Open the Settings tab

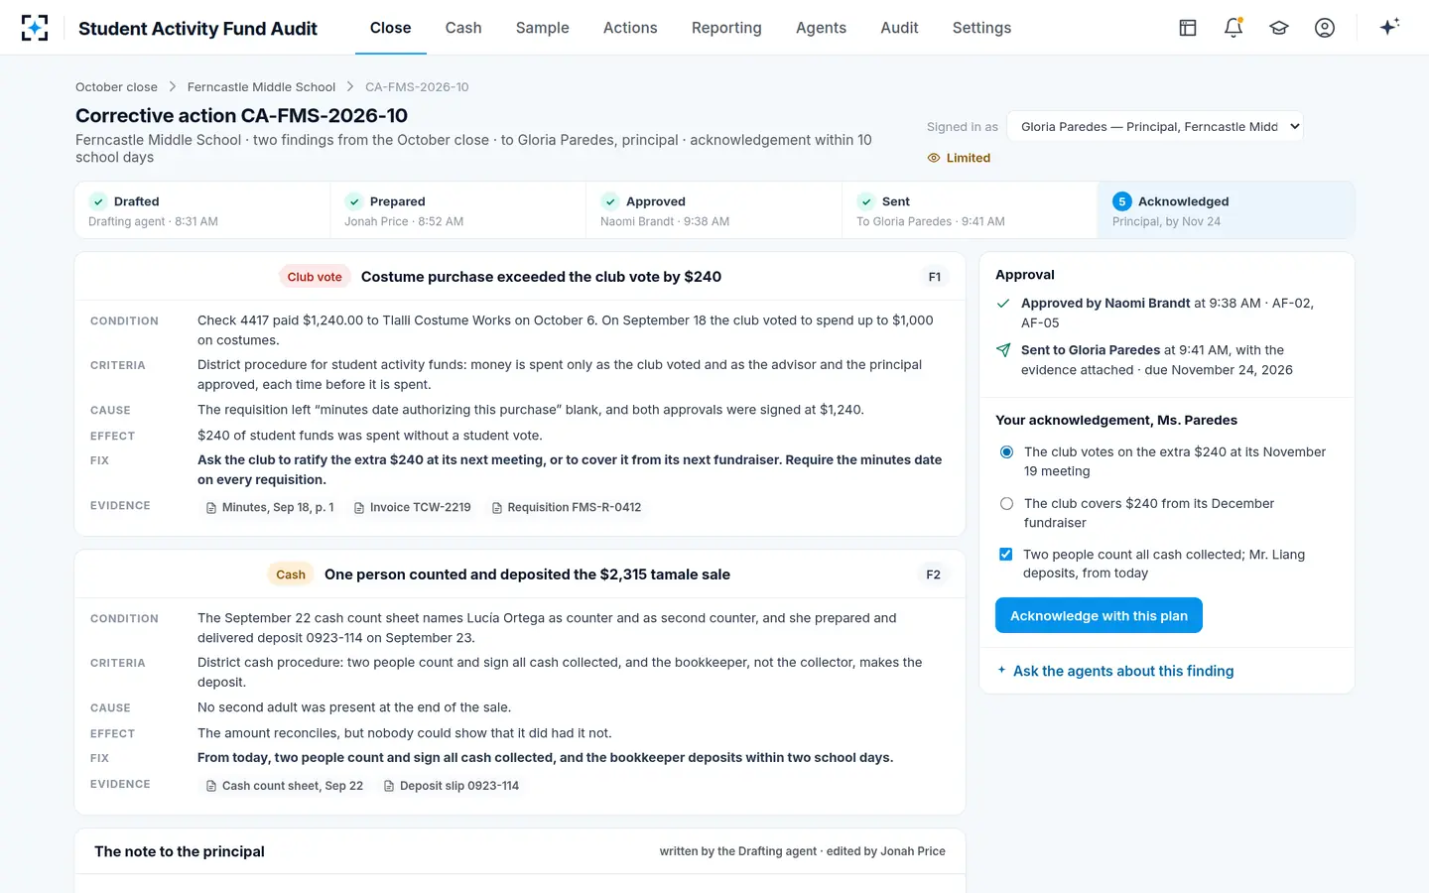click(x=981, y=28)
